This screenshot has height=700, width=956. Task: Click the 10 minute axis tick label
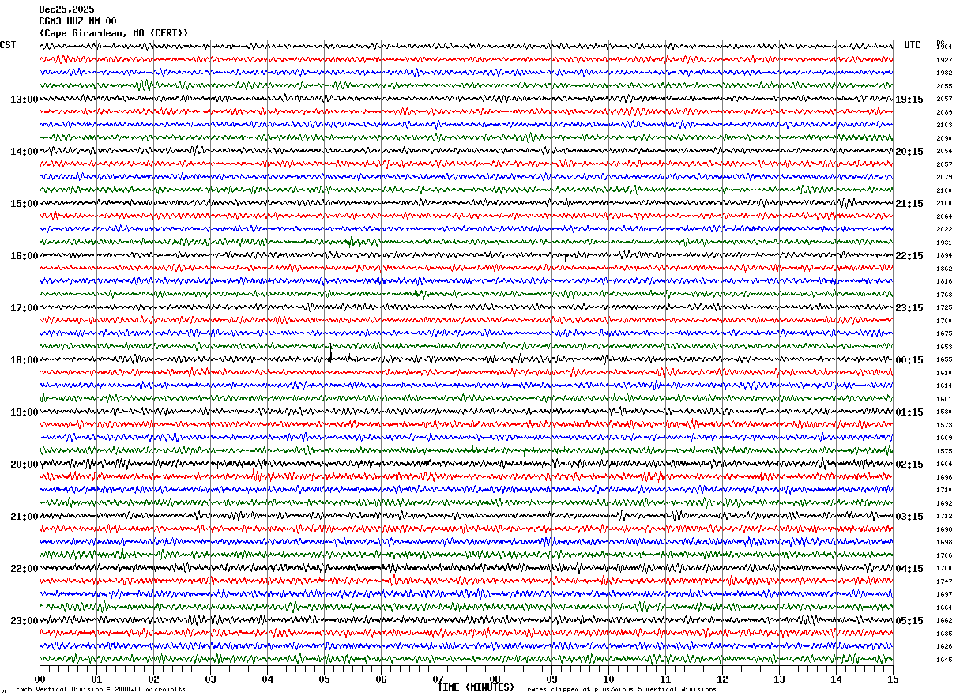coord(608,679)
